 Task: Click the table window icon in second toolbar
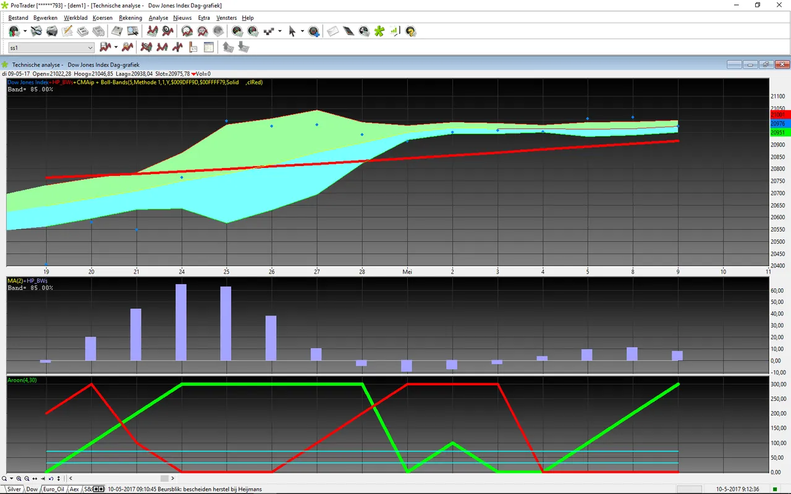click(x=208, y=47)
